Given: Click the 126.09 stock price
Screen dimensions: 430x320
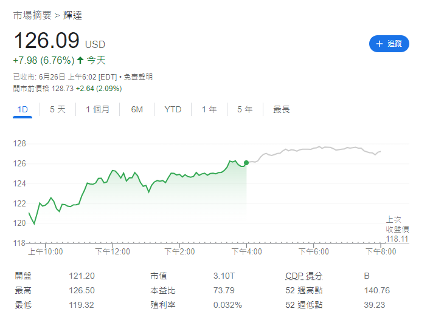Looking at the screenshot, I should click(x=47, y=41).
